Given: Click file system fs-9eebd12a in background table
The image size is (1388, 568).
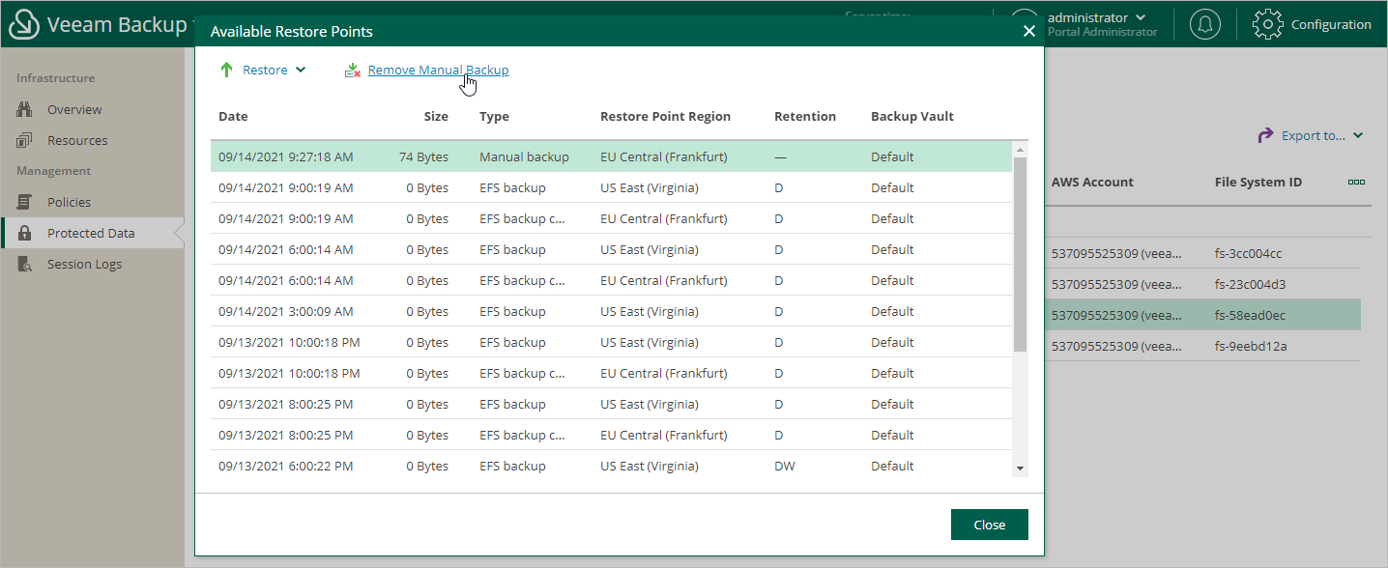Looking at the screenshot, I should (1251, 346).
